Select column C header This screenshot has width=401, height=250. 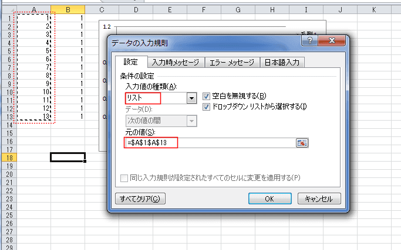pyautogui.click(x=102, y=10)
